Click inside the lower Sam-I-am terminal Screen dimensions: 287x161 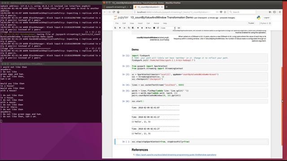(51, 94)
